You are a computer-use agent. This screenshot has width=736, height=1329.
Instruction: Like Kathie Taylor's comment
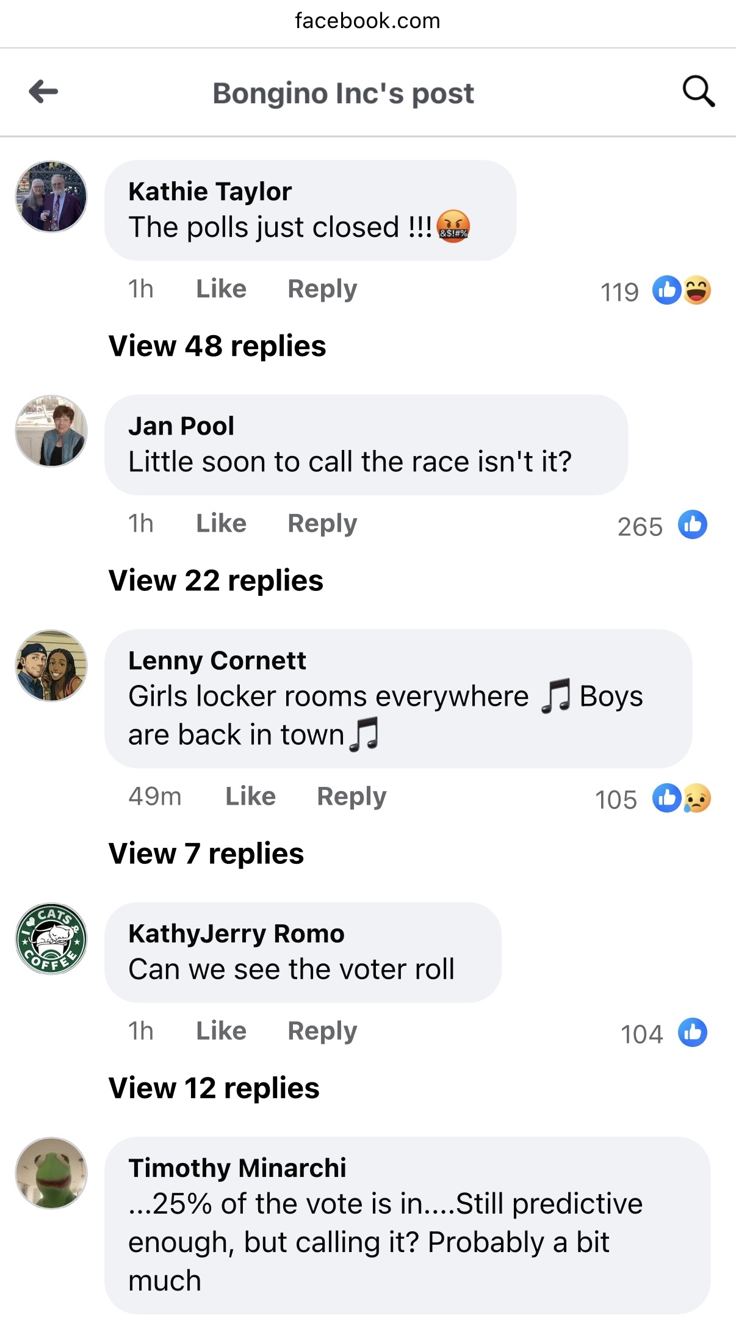click(221, 289)
